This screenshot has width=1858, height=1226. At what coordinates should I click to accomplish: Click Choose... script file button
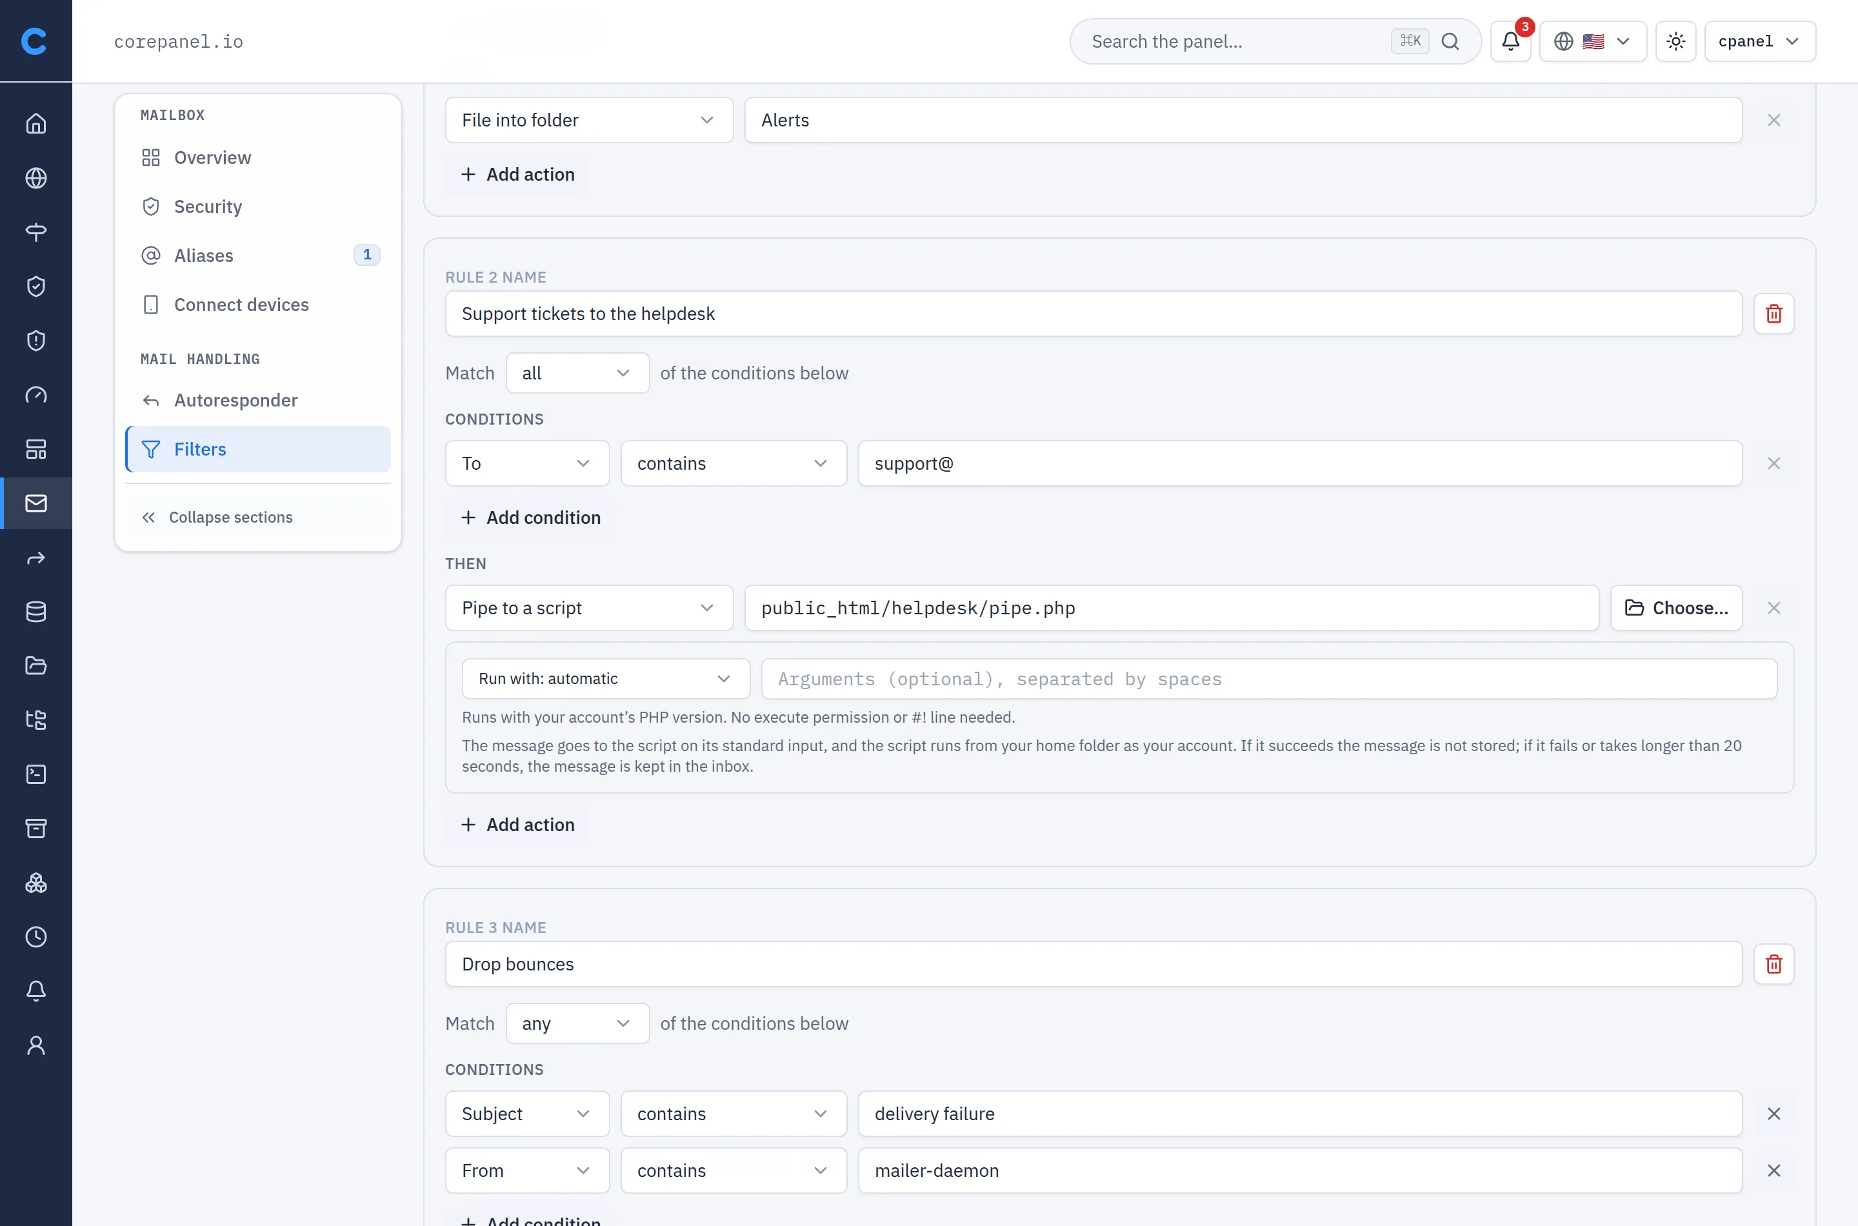(1676, 608)
